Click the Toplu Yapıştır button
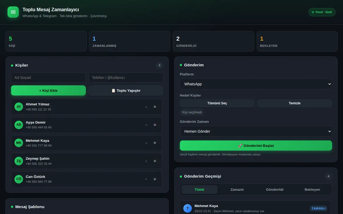Screen dimensions: 343x214 pos(126,90)
